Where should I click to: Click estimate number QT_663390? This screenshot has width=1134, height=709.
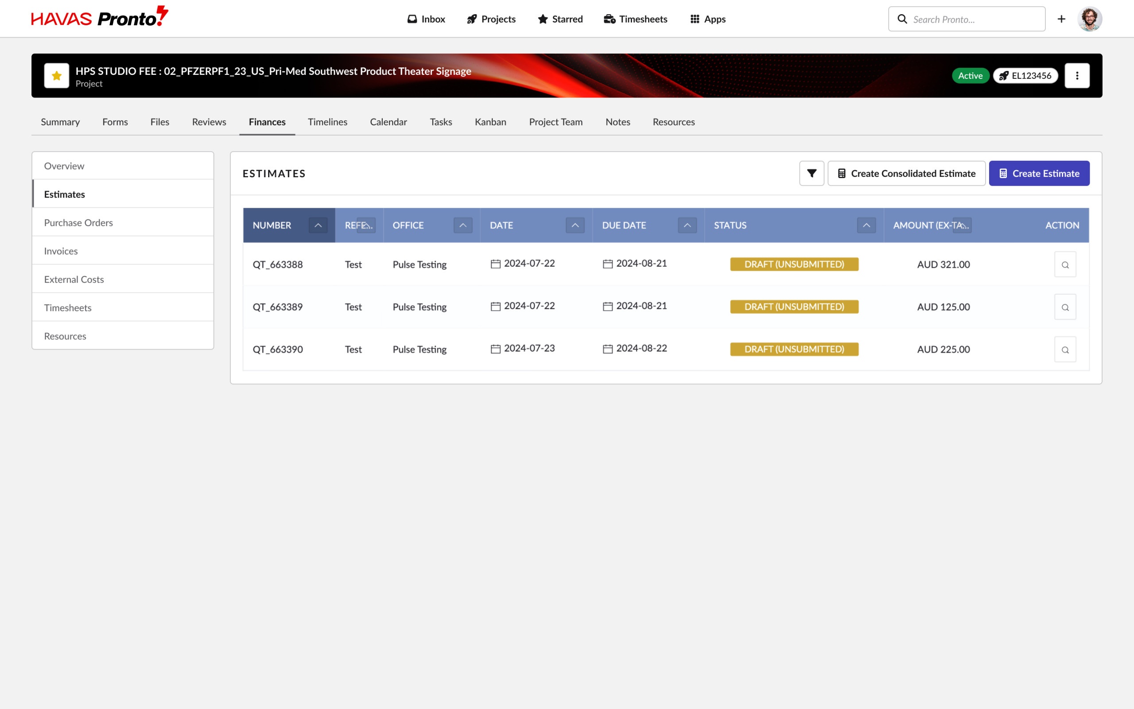(278, 350)
